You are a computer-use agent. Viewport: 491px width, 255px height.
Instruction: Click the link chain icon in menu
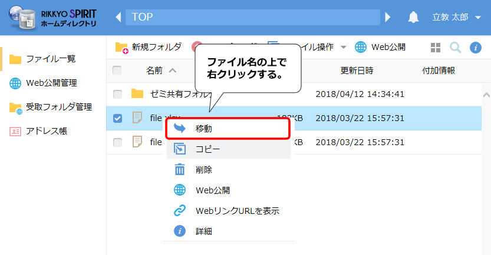[180, 210]
